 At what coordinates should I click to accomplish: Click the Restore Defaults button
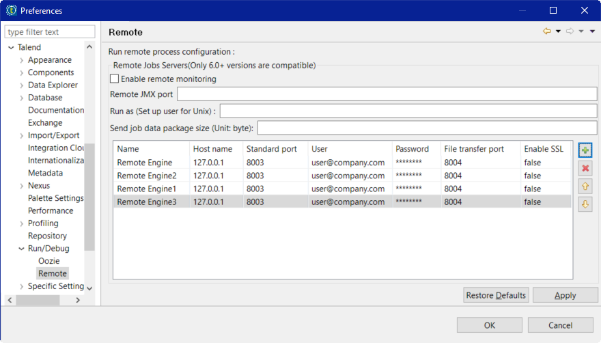[496, 295]
